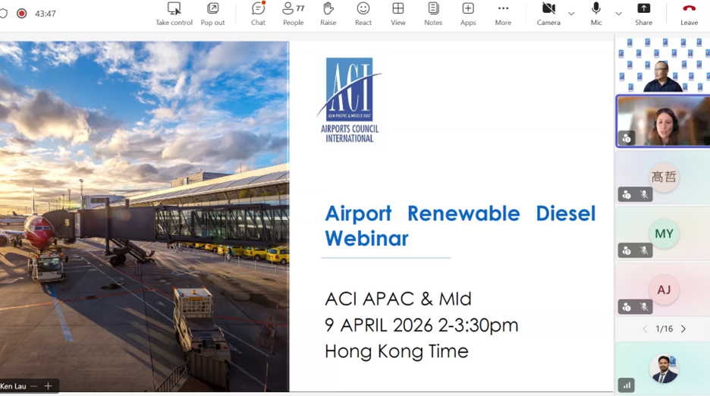Image resolution: width=710 pixels, height=396 pixels.
Task: Share your screen using Share
Action: coord(643,13)
